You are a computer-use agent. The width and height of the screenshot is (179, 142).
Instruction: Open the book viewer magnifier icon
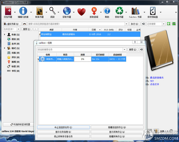(53, 11)
